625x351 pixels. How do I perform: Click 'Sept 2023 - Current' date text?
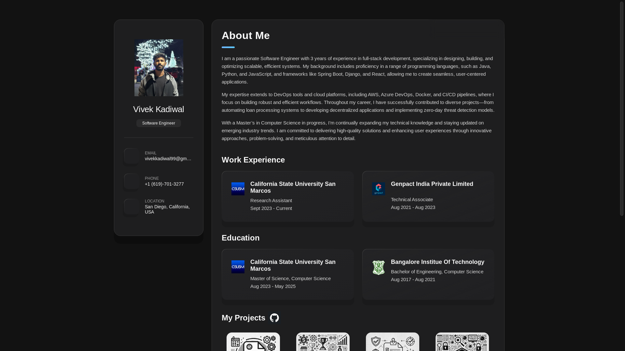coord(271,208)
